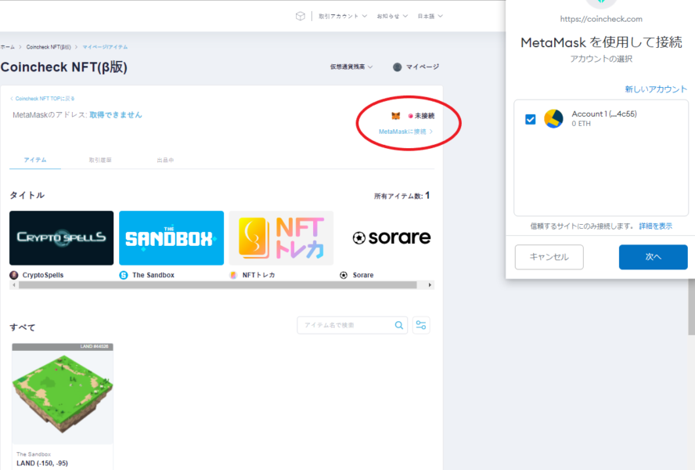Expand the 仮想通貨残高 dropdown
The image size is (695, 470).
(x=351, y=67)
